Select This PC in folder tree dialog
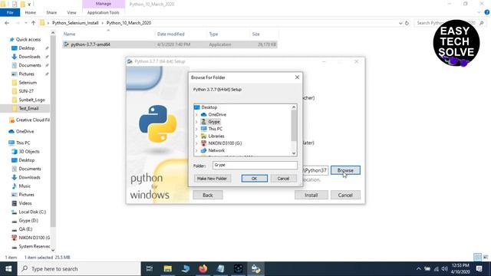 point(216,129)
